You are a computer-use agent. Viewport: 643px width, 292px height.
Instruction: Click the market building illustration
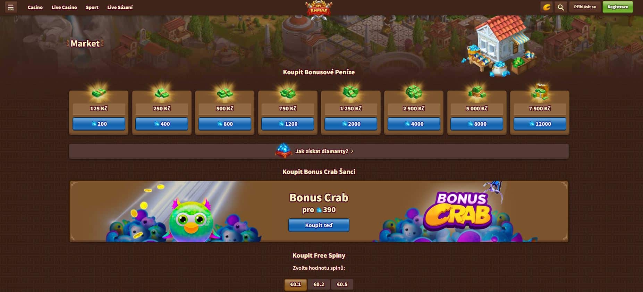[500, 45]
